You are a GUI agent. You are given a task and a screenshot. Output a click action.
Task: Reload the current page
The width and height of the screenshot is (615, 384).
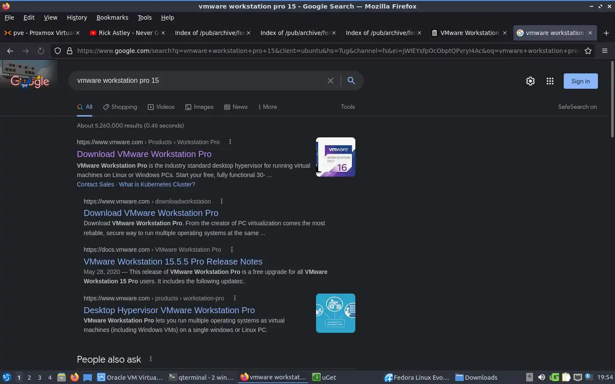coord(41,51)
